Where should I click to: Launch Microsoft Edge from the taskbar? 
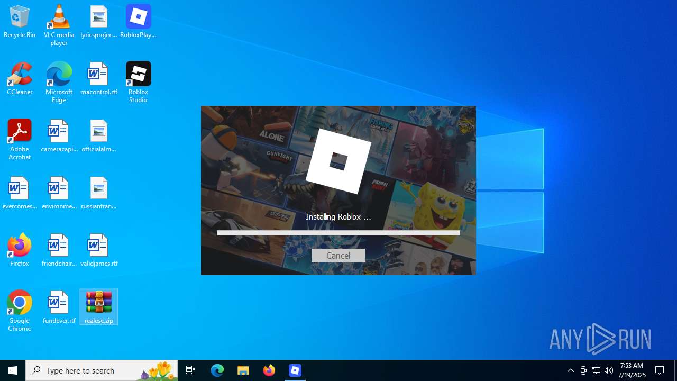217,370
